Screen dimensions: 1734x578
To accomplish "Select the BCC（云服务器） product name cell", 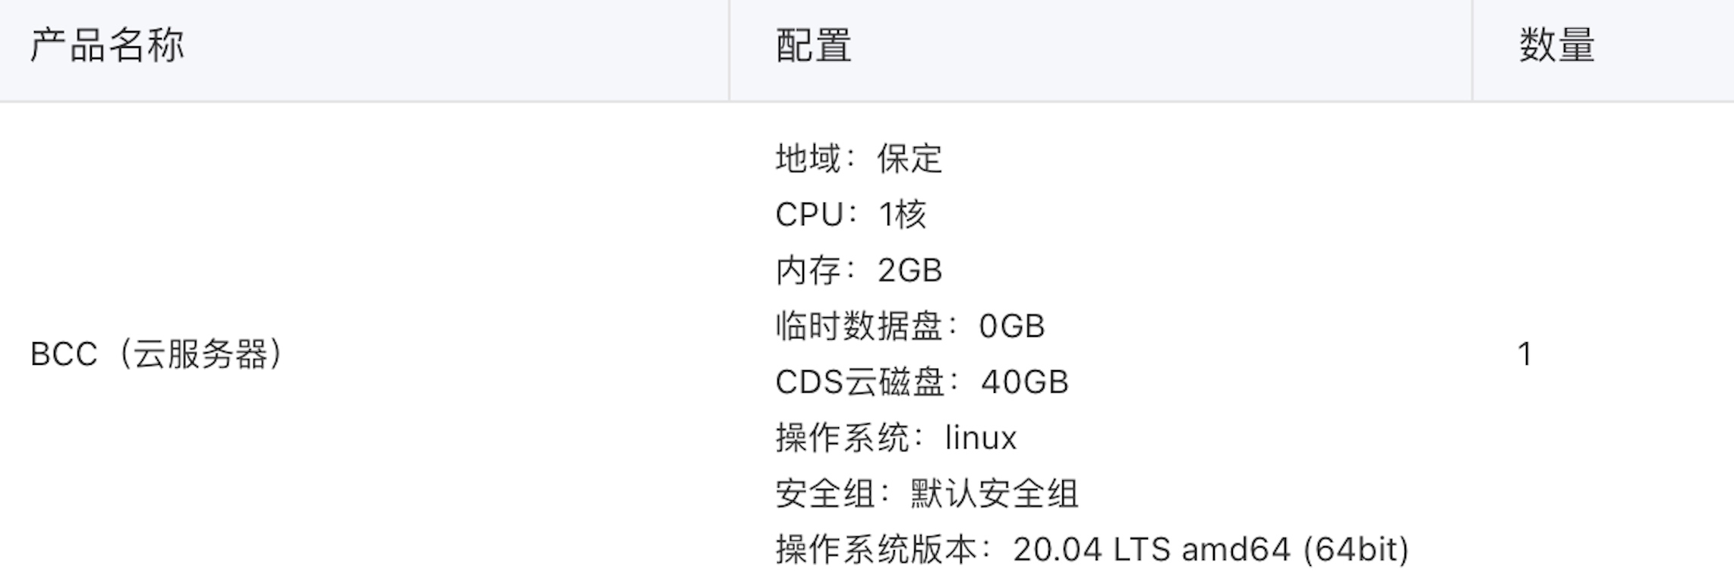I will [156, 354].
